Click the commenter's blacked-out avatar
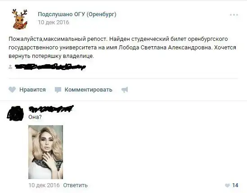The image size is (247, 193). click(x=15, y=113)
